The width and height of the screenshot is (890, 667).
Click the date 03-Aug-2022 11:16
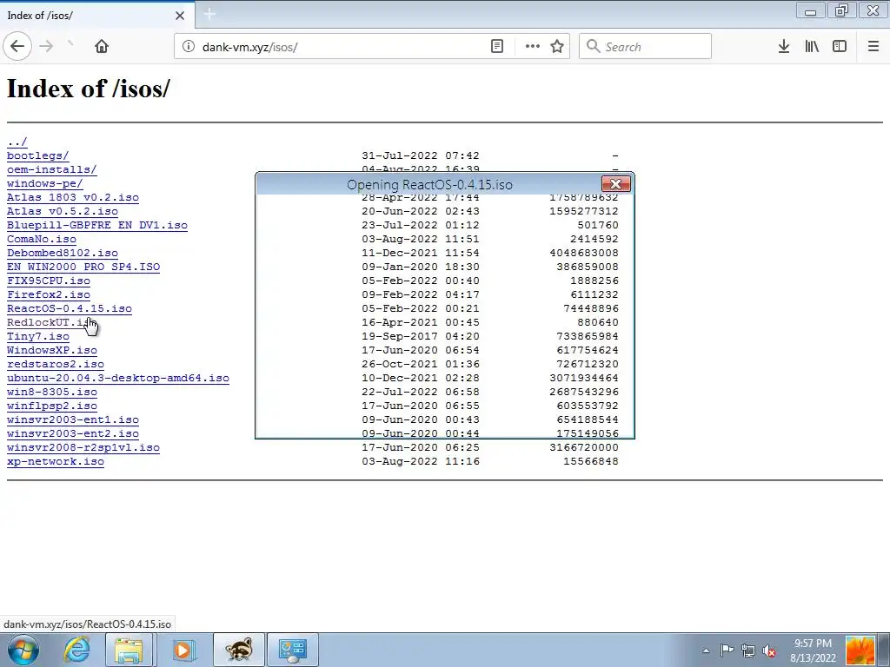[421, 461]
